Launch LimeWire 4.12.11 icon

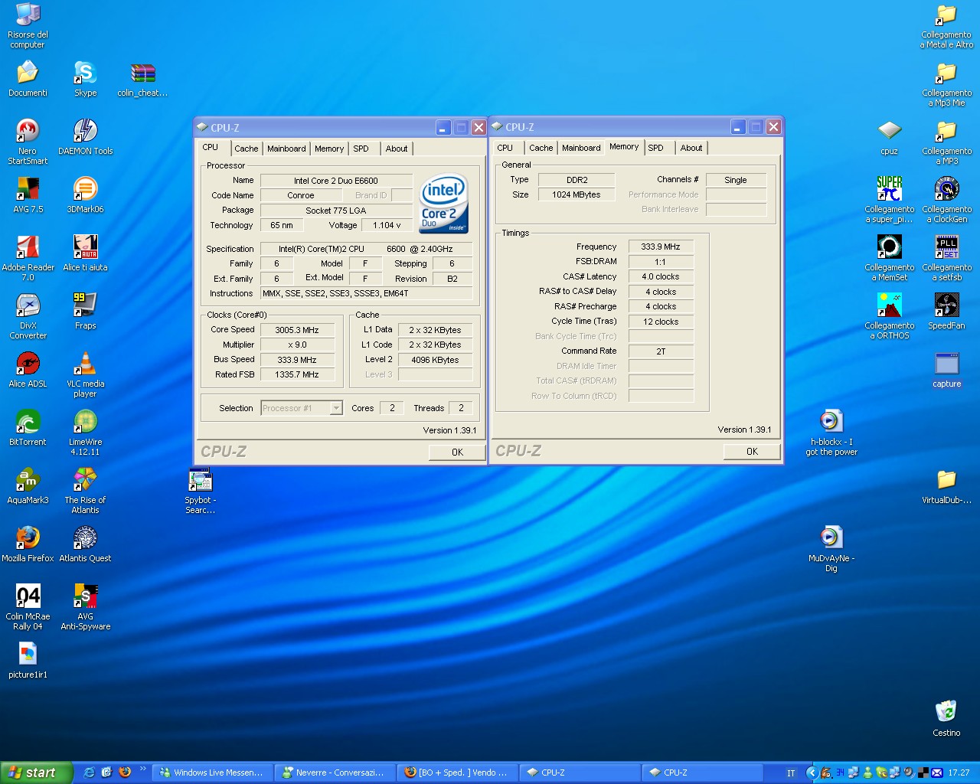click(x=85, y=422)
